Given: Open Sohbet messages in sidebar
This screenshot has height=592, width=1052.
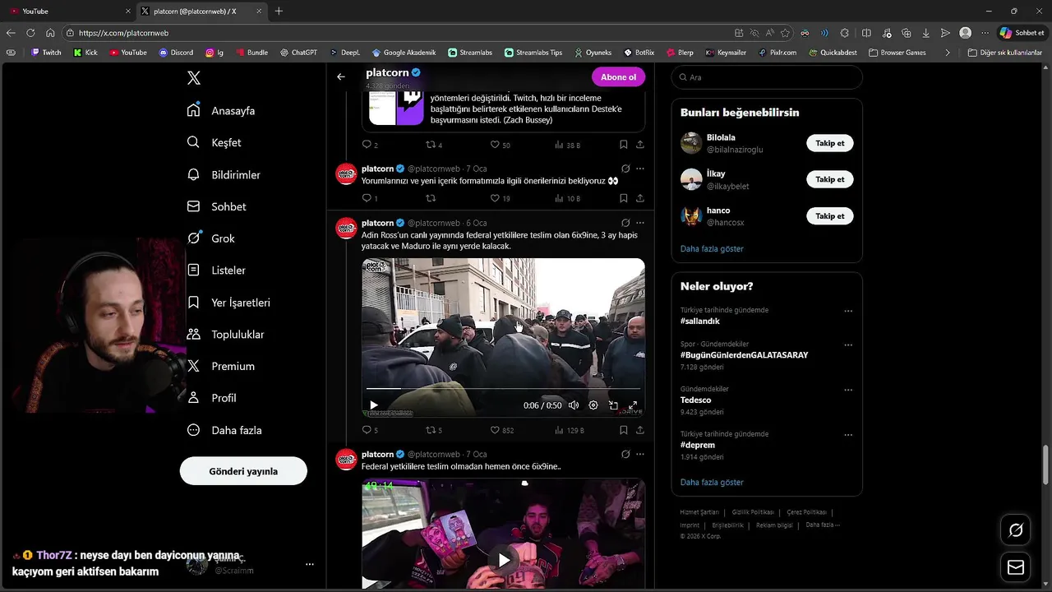Looking at the screenshot, I should click(x=216, y=206).
